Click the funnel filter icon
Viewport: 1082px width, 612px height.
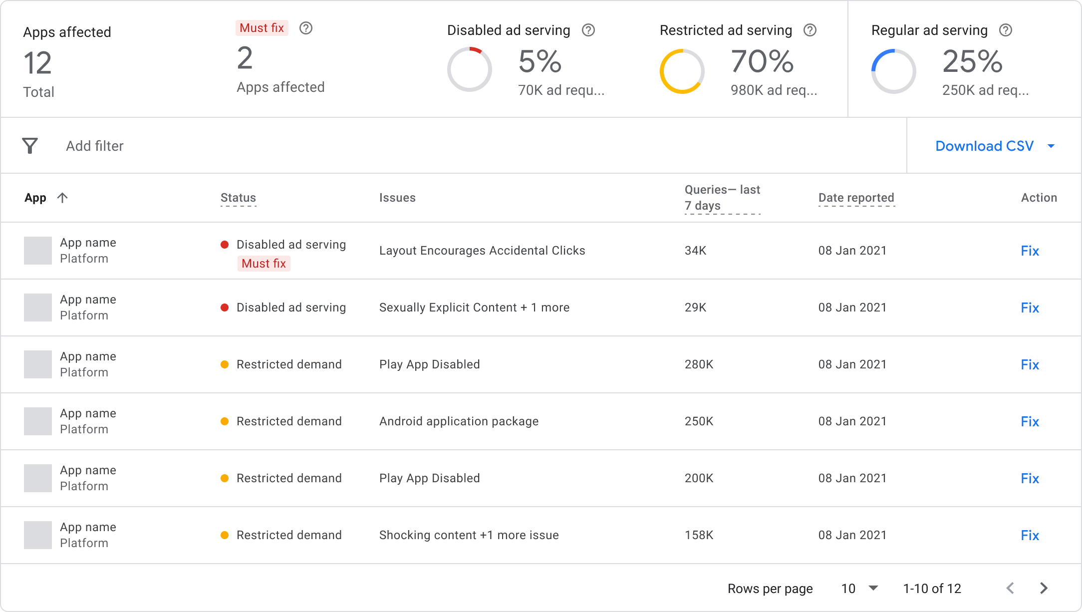[x=30, y=146]
